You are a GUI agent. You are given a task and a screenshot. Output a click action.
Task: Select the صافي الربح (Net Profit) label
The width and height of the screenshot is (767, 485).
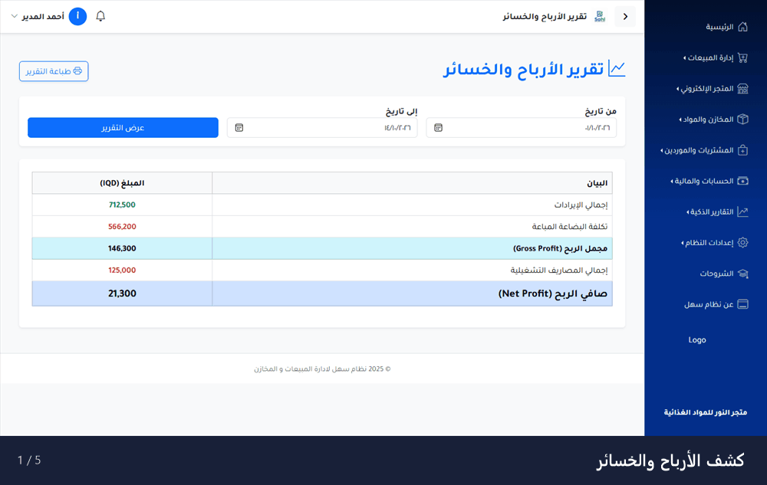553,293
